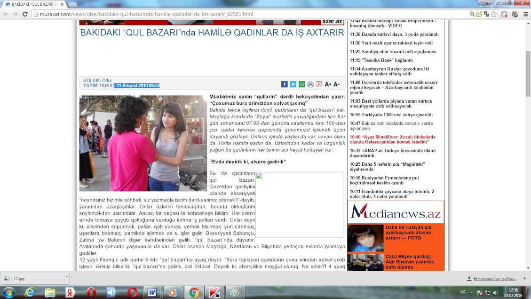Open Windows Explorer folder from taskbar
531x299 pixels.
coord(50,292)
